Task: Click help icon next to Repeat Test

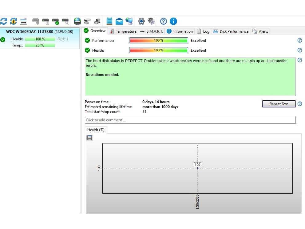Action: pyautogui.click(x=300, y=104)
